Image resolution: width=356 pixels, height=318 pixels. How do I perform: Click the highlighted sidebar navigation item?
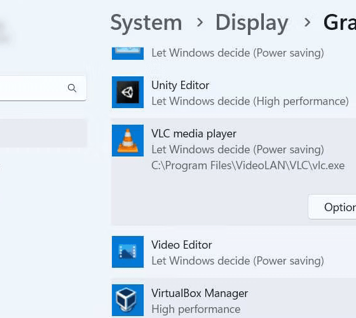(43, 134)
